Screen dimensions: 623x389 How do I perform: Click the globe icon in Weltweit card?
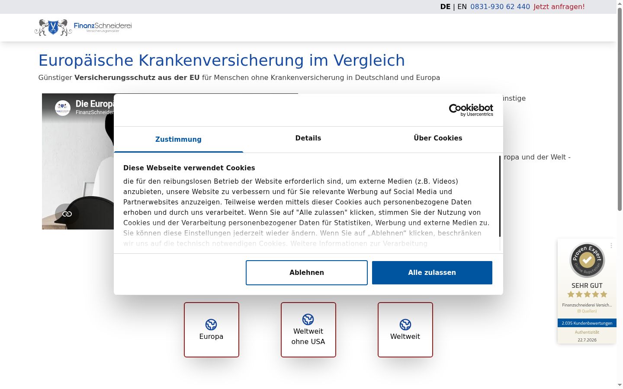click(405, 325)
